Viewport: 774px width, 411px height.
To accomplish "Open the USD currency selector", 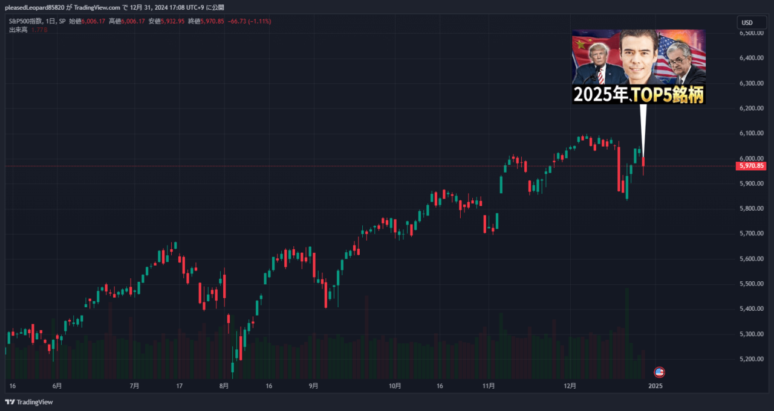I will [x=752, y=22].
